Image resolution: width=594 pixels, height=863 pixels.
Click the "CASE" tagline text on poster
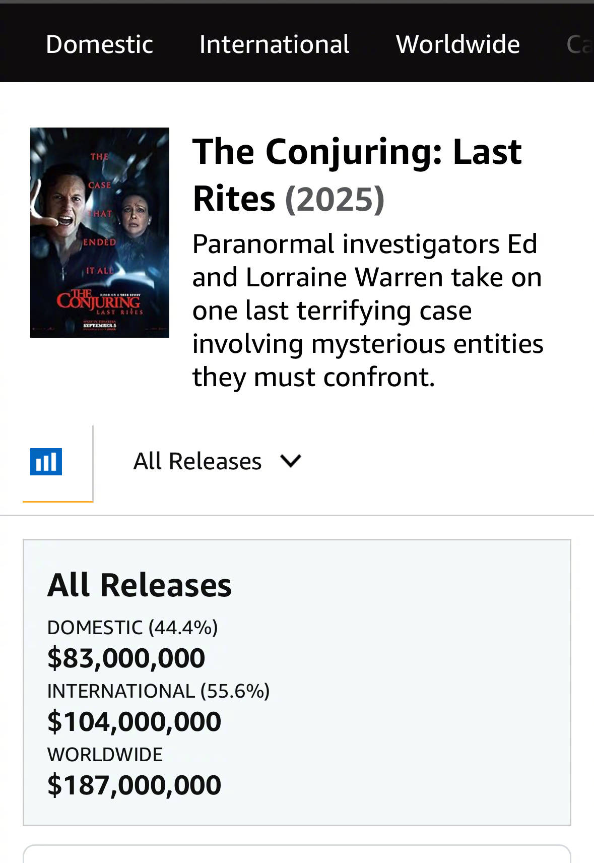(x=100, y=185)
